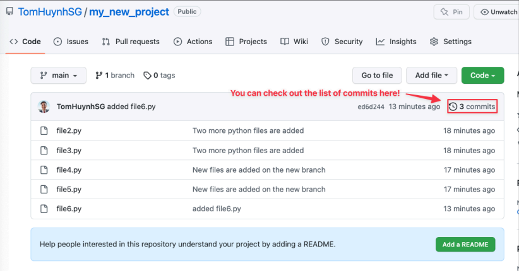519x271 pixels.
Task: Open file6.py in the file list
Action: [69, 209]
